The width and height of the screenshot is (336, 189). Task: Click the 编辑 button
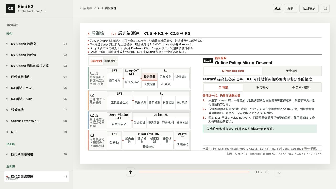pyautogui.click(x=291, y=8)
